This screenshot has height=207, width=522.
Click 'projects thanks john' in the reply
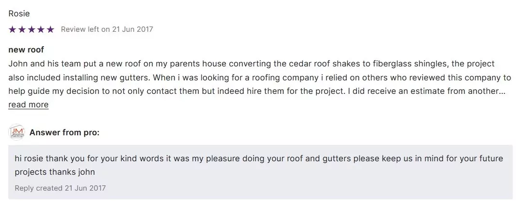click(55, 172)
